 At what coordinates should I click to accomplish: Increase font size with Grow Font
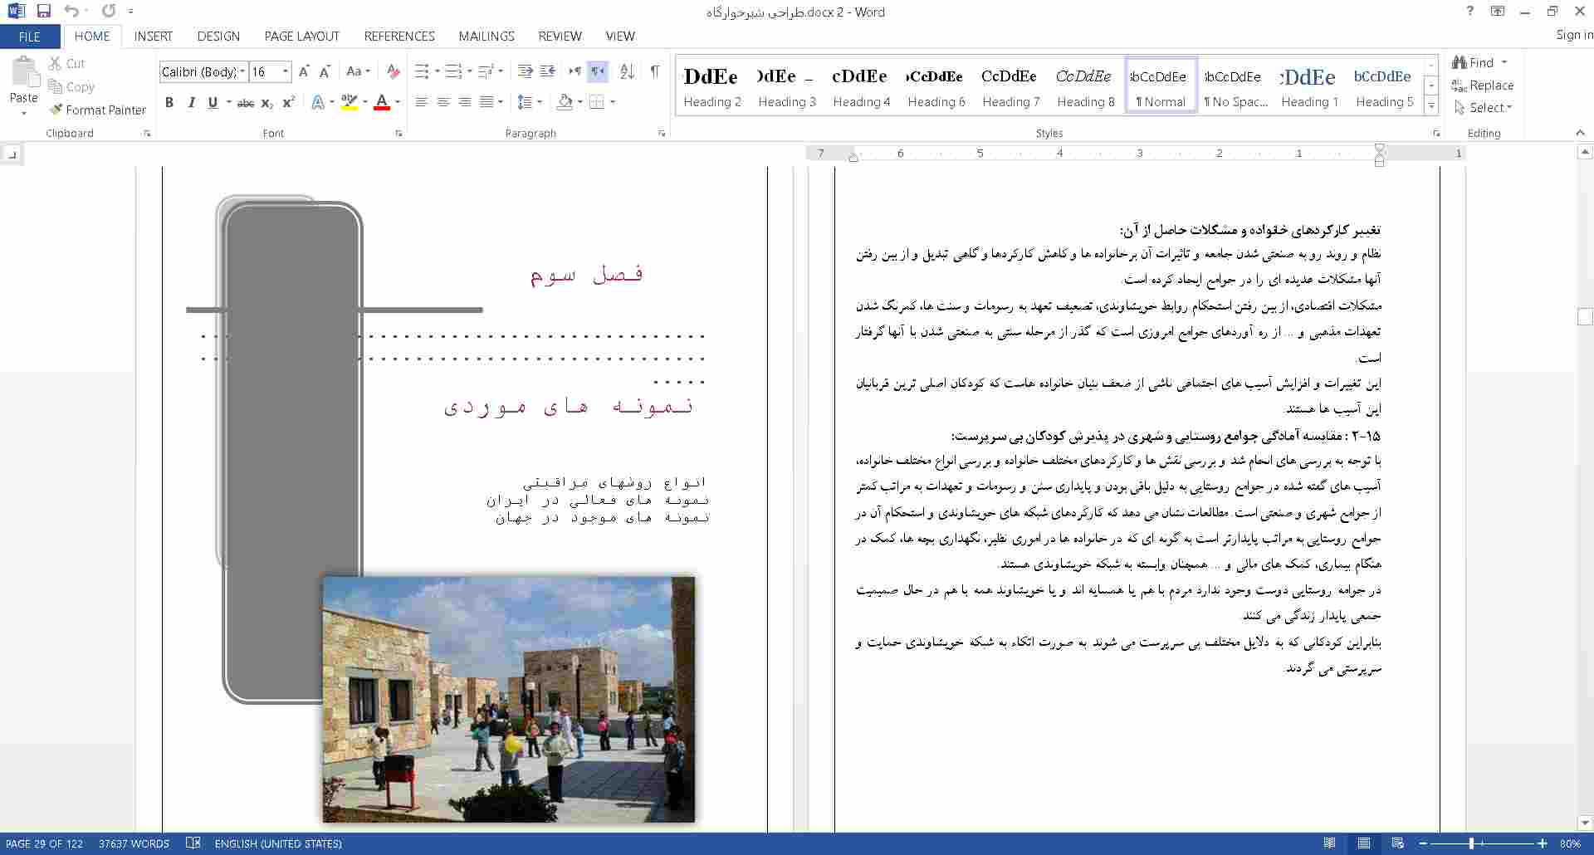304,71
